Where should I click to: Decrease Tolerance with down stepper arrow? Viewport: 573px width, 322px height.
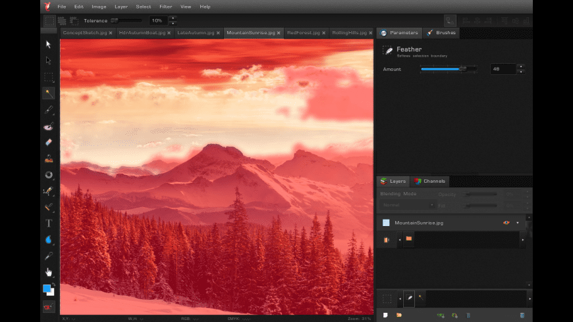point(173,24)
